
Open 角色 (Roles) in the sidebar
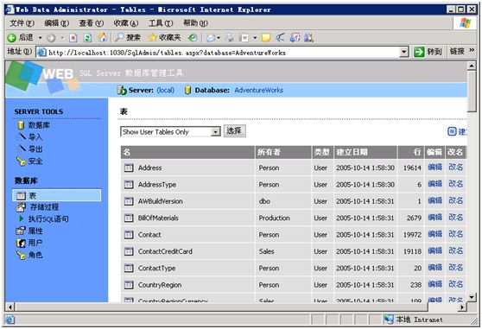click(x=35, y=255)
